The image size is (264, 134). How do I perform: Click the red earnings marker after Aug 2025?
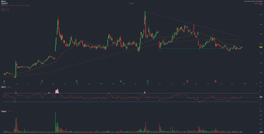[x=187, y=81]
